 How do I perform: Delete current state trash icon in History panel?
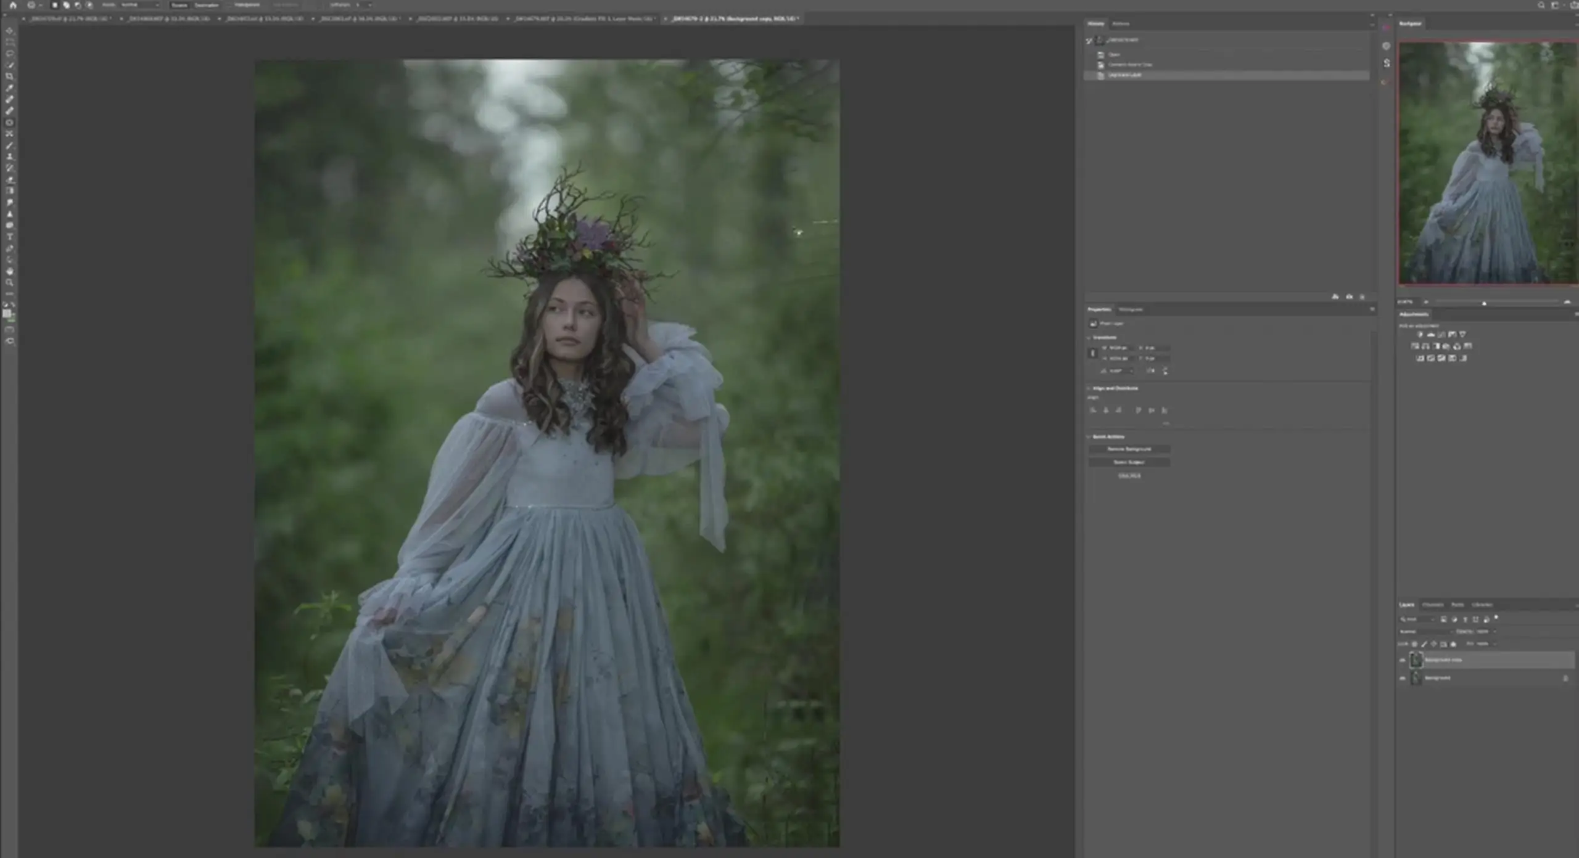pos(1363,297)
